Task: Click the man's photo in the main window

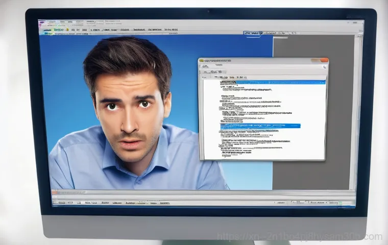Action: click(x=133, y=112)
